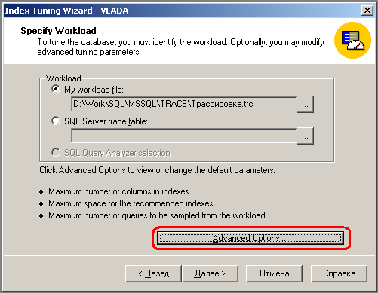Focus the empty trace table text field
378x293 pixels.
click(184, 136)
